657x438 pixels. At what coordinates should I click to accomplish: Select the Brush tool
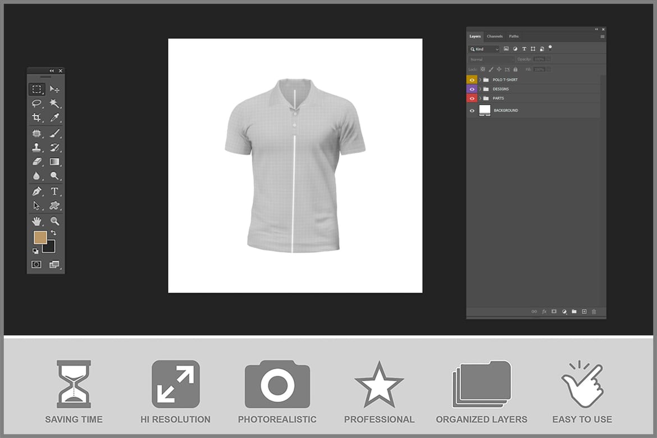54,133
